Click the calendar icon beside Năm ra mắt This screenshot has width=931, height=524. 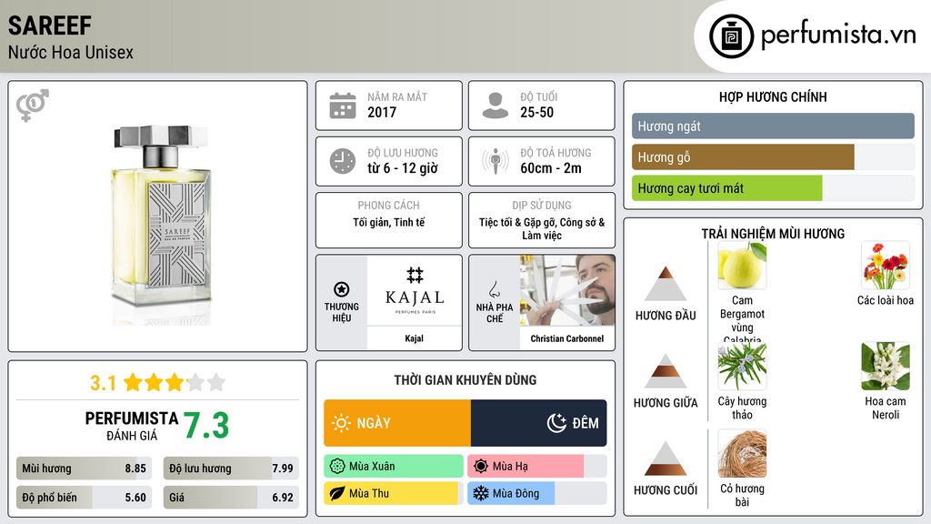(x=343, y=106)
